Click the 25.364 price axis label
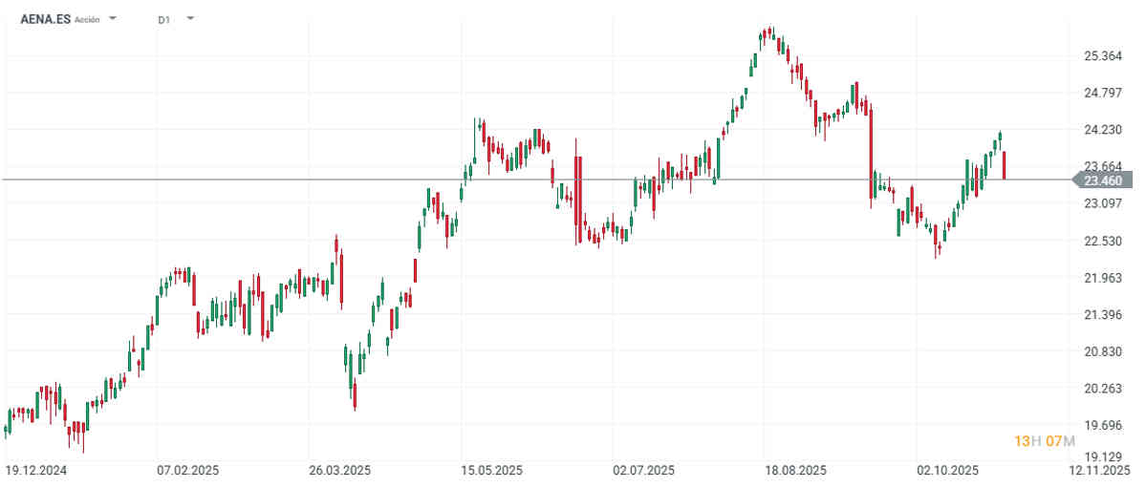The height and width of the screenshot is (487, 1146). [1102, 56]
